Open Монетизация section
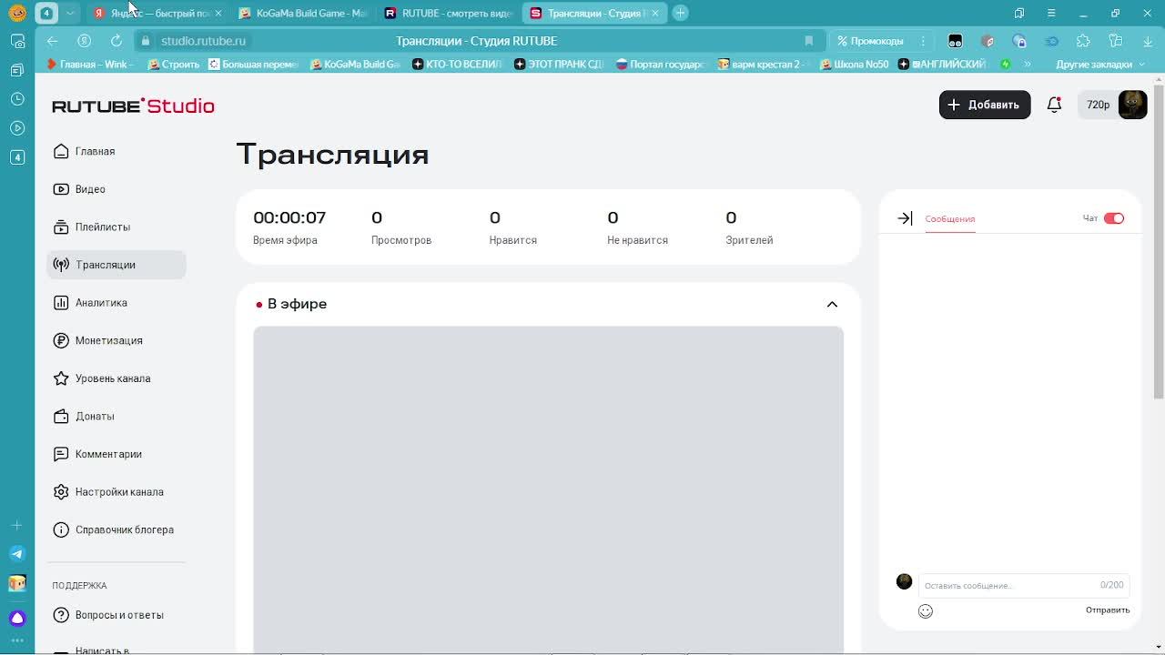Screen dimensions: 1165x655 coord(116,340)
